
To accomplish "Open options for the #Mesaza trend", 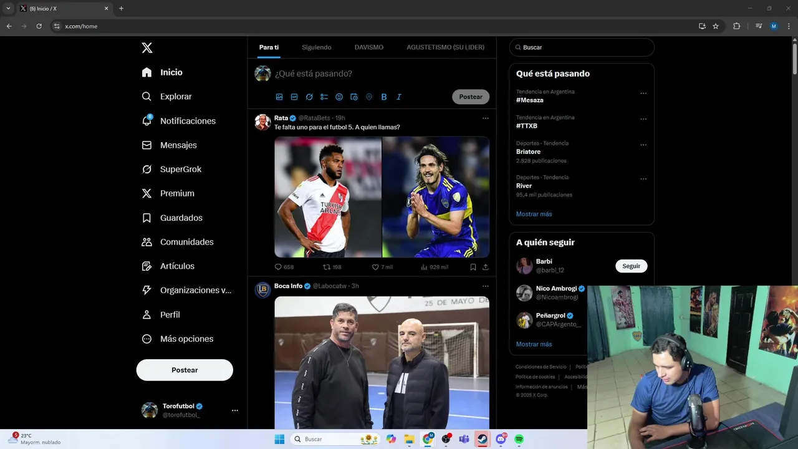I will tap(643, 94).
